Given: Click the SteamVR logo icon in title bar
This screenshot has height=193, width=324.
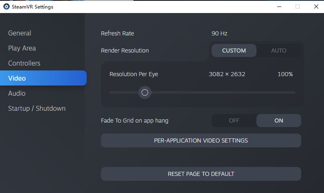Looking at the screenshot, I should coord(7,7).
